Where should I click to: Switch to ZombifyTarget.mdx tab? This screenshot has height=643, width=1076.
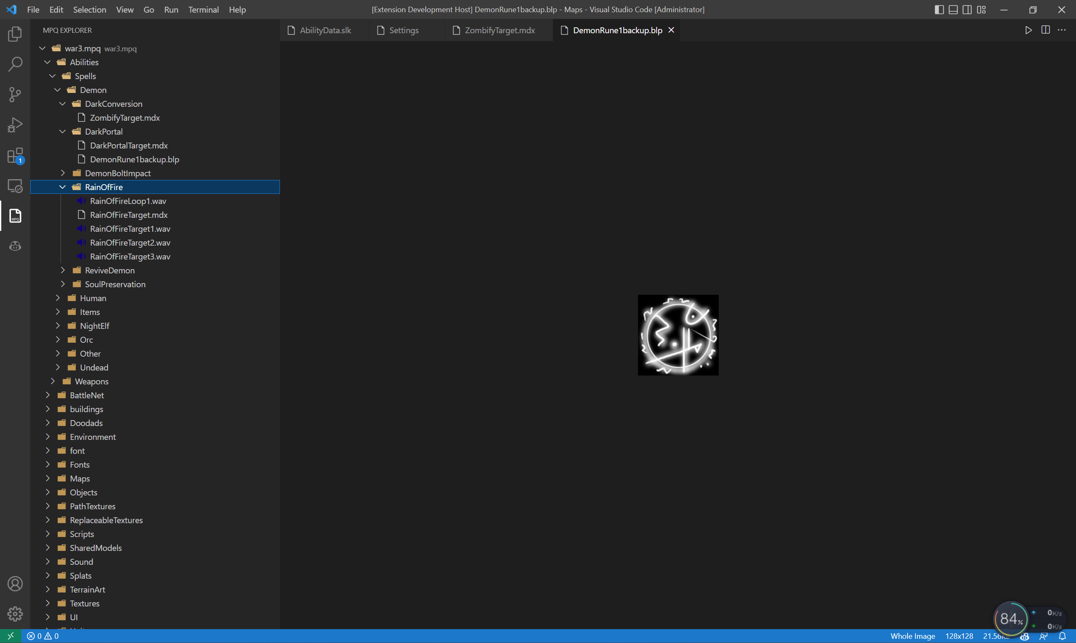coord(499,30)
